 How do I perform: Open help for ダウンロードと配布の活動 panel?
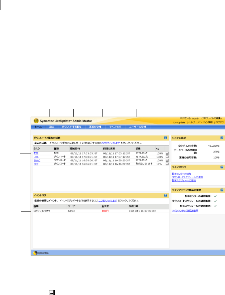click(x=166, y=138)
